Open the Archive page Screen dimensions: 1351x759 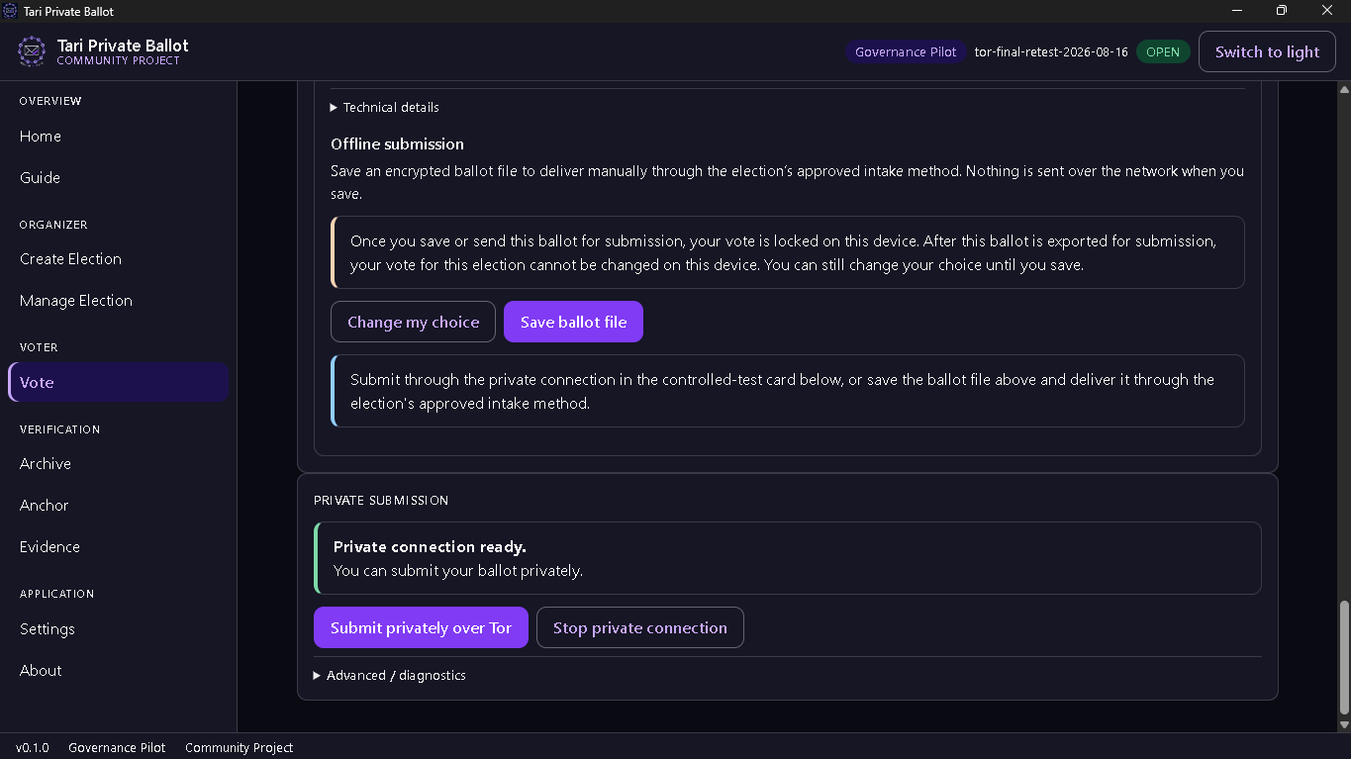click(x=118, y=464)
